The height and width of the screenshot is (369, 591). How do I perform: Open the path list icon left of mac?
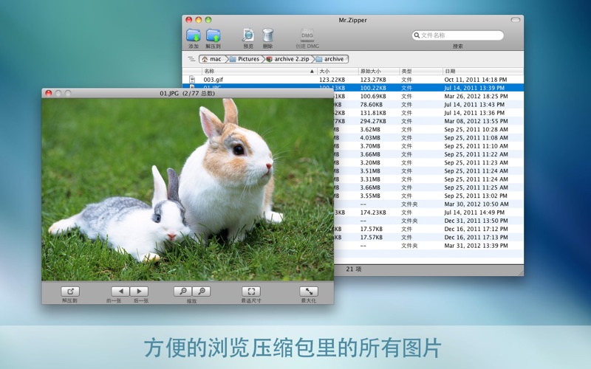tap(191, 59)
